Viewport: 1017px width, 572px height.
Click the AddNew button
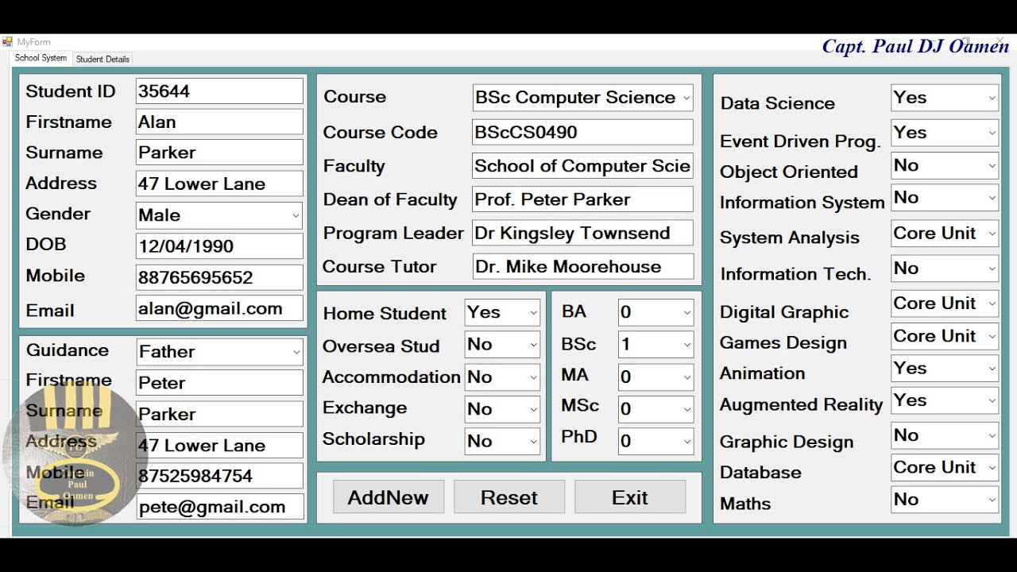[388, 497]
